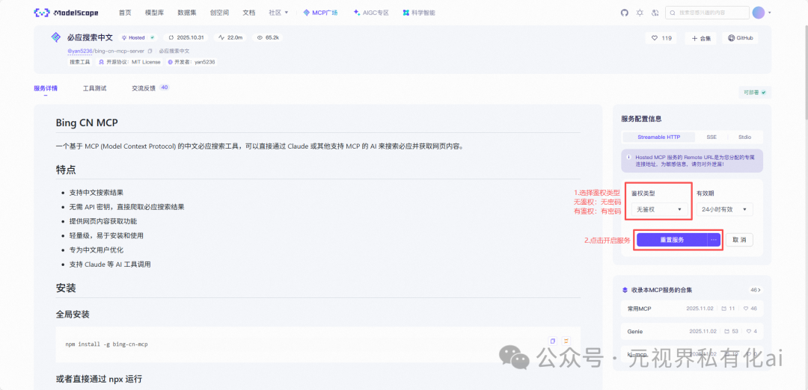Click the user avatar circle
The image size is (808, 390).
(x=759, y=13)
